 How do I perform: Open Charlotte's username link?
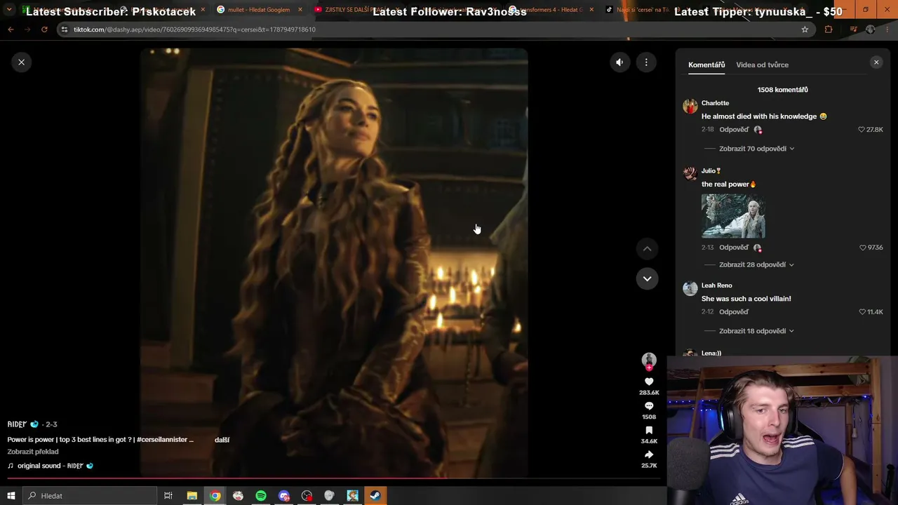click(x=715, y=103)
